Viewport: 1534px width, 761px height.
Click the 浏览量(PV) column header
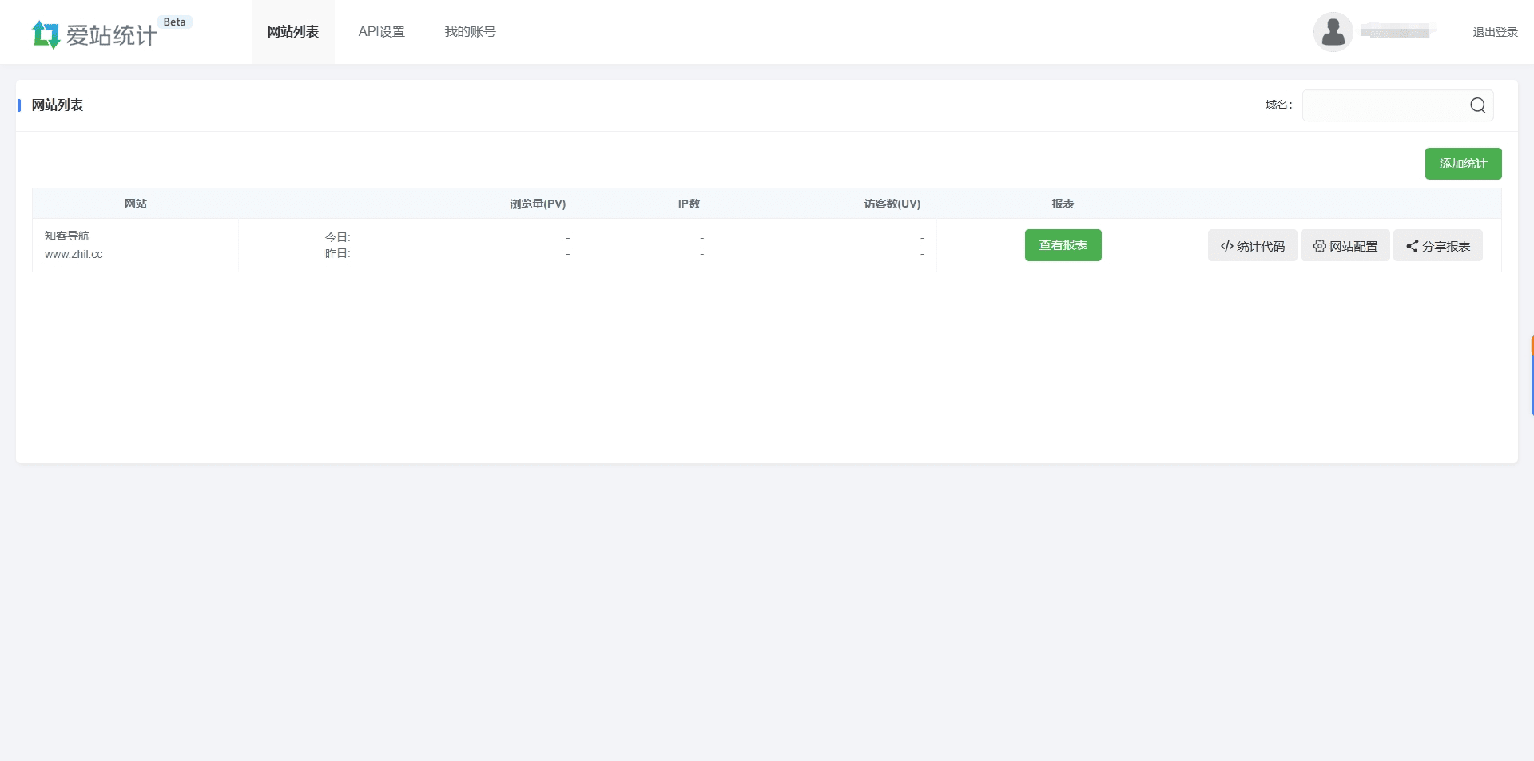tap(538, 204)
